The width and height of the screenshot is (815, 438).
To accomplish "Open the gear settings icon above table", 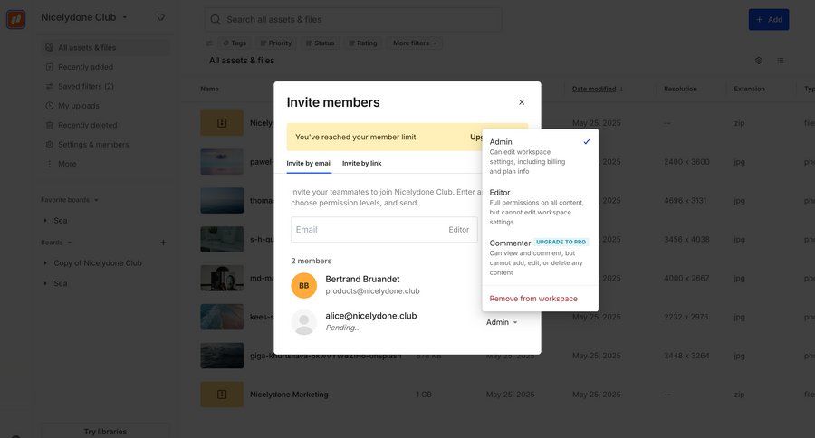I will click(759, 61).
